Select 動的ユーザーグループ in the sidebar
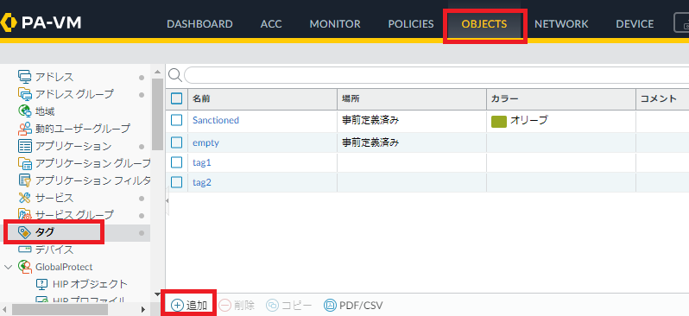This screenshot has width=689, height=316. (83, 129)
